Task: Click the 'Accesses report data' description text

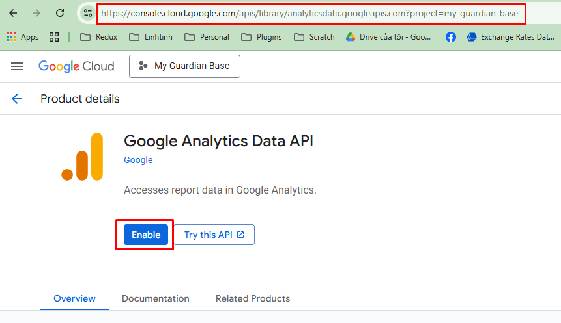Action: [220, 190]
